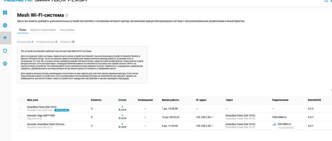
Task: Open node Keenetic Giga 048***508
Action: click(41, 116)
